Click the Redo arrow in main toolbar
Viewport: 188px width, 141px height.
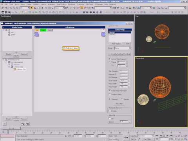pos(6,8)
